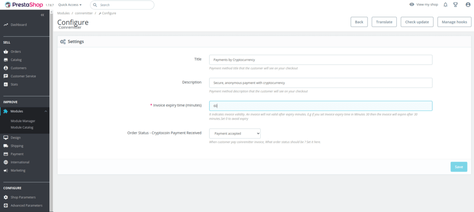Click the View my shop link
The image size is (474, 212).
427,5
